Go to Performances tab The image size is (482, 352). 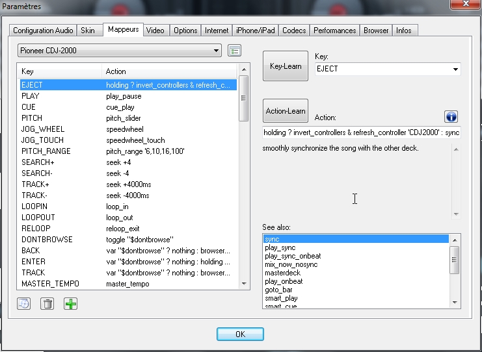(334, 31)
